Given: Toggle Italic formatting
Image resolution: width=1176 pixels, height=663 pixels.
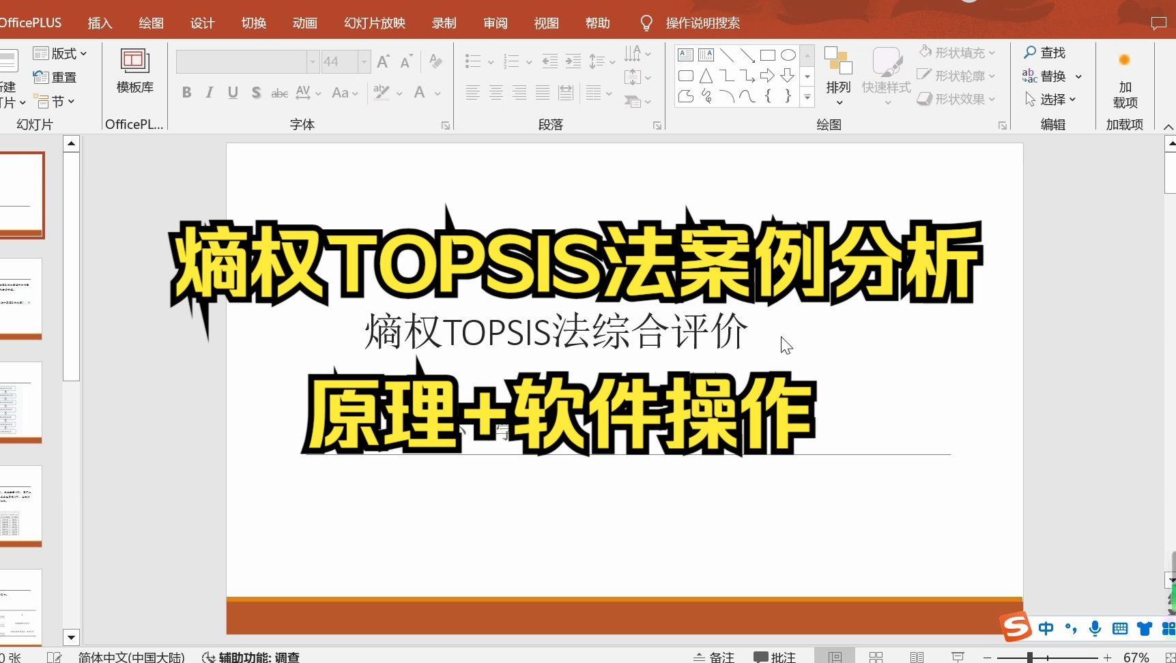Looking at the screenshot, I should 210,93.
